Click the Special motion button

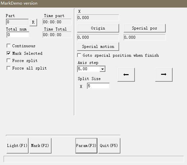pos(98,47)
